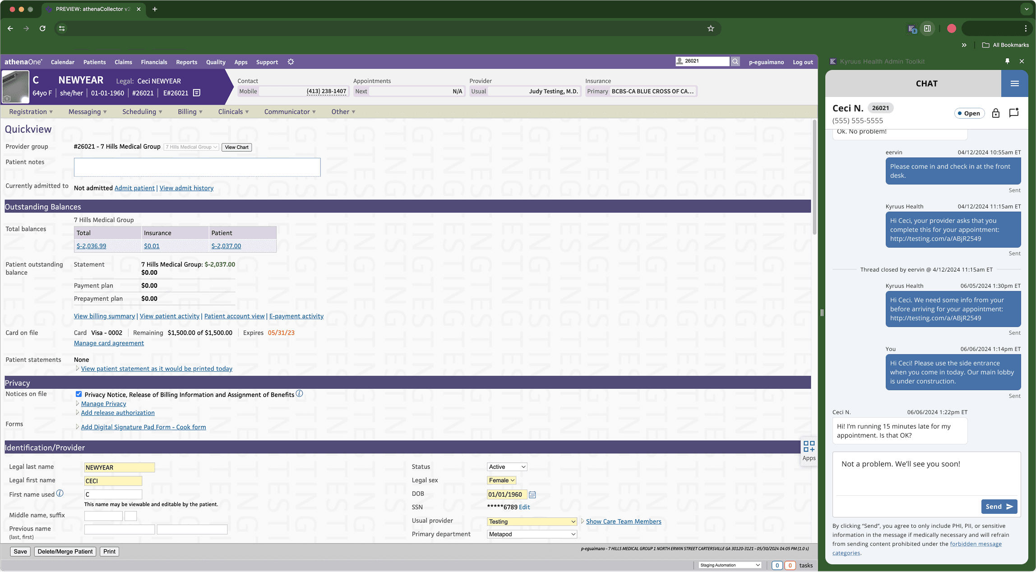Click the View Chart button

236,147
